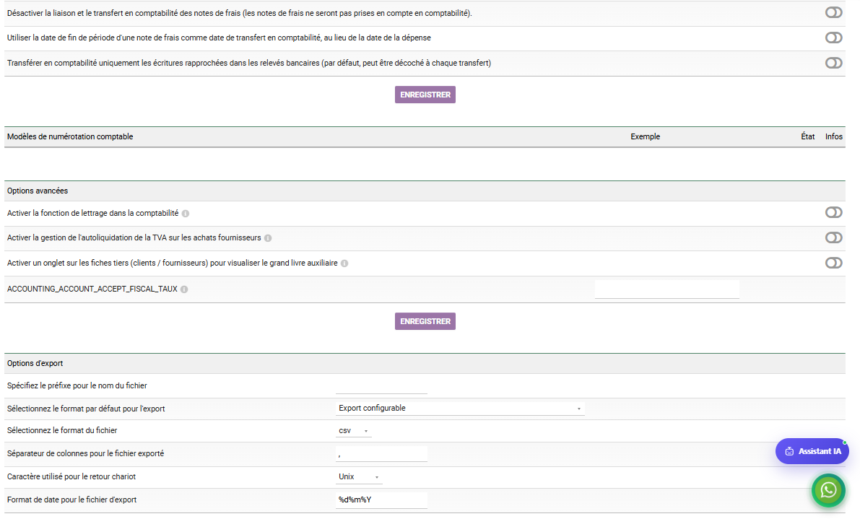Click the Infos column header

pyautogui.click(x=834, y=136)
